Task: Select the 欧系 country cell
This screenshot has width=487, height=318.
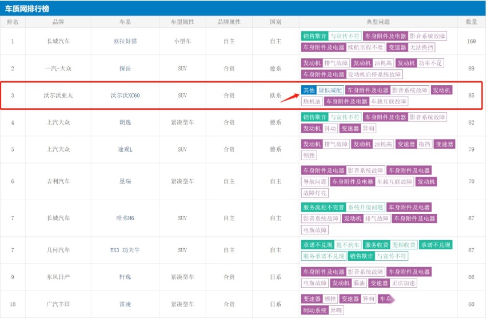Action: coord(276,96)
